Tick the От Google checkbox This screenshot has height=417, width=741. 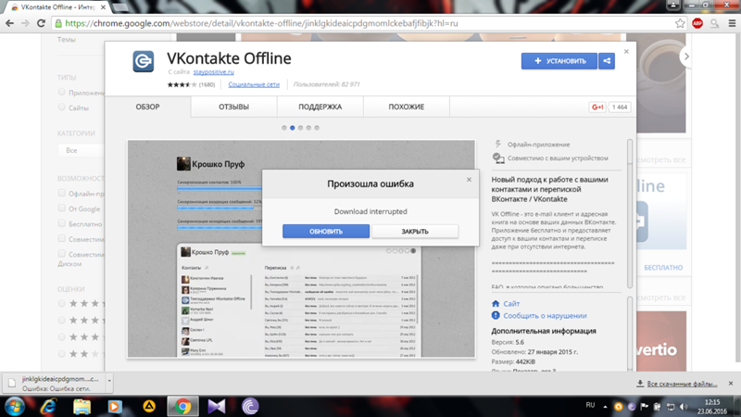[61, 208]
